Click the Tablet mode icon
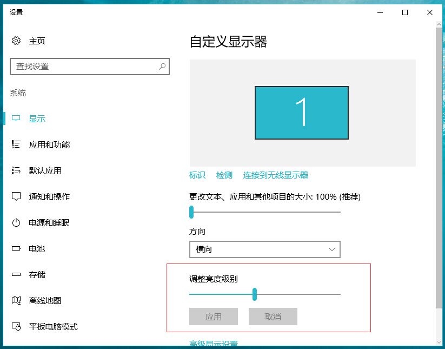The image size is (445, 349). [x=16, y=327]
